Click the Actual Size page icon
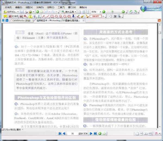The image size is (163, 141). pos(79,12)
